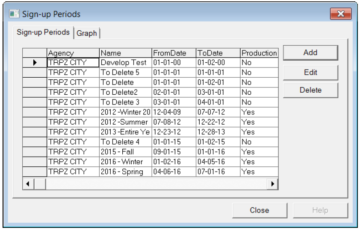This screenshot has width=360, height=230.
Task: Click FromDate cell '12-04-09'
Action: 174,112
